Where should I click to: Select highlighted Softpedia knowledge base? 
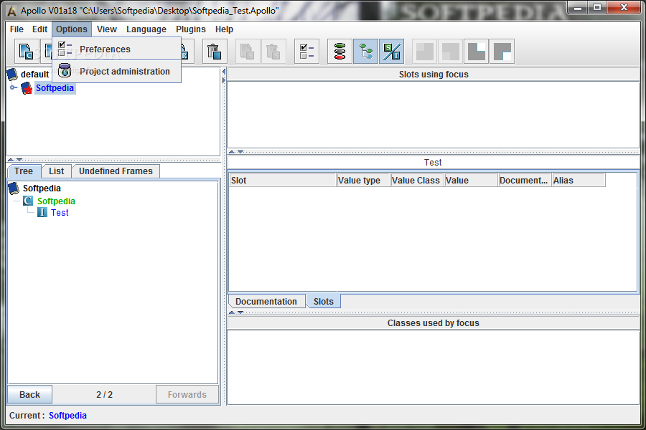coord(55,88)
